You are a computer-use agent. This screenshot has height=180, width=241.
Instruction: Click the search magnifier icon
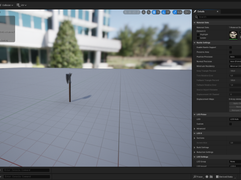coord(196,17)
